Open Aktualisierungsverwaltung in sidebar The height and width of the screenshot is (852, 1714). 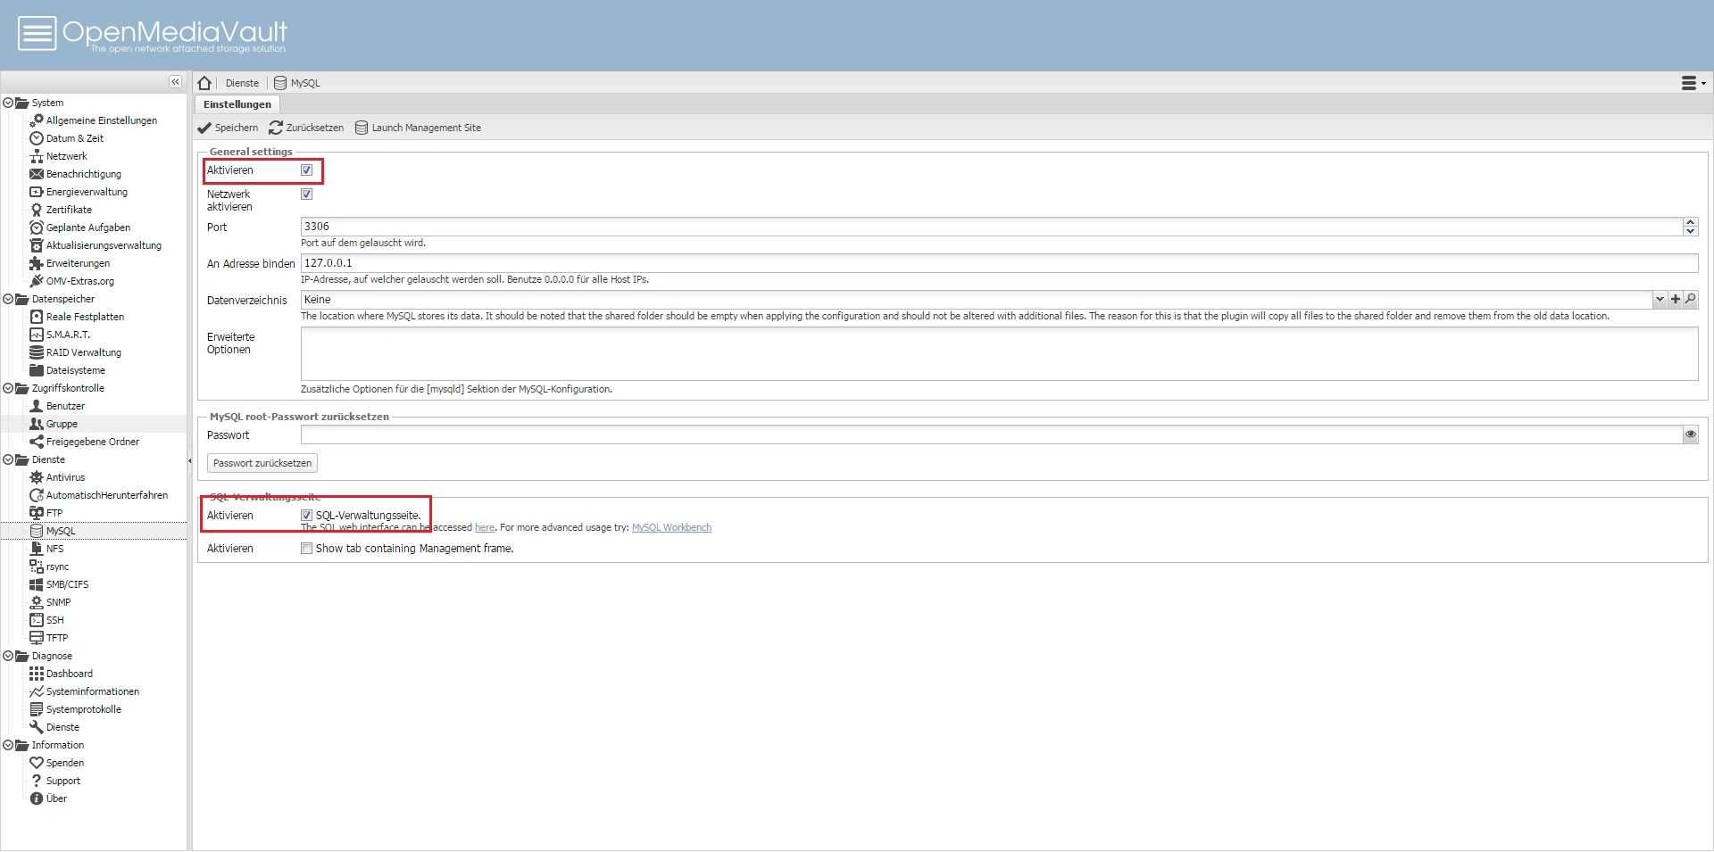click(104, 245)
